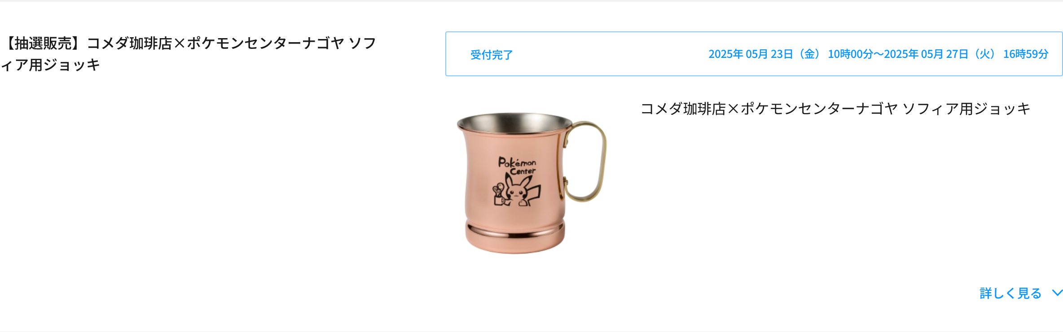Click the product name beside the mug image
Image resolution: width=1063 pixels, height=332 pixels.
pos(835,109)
